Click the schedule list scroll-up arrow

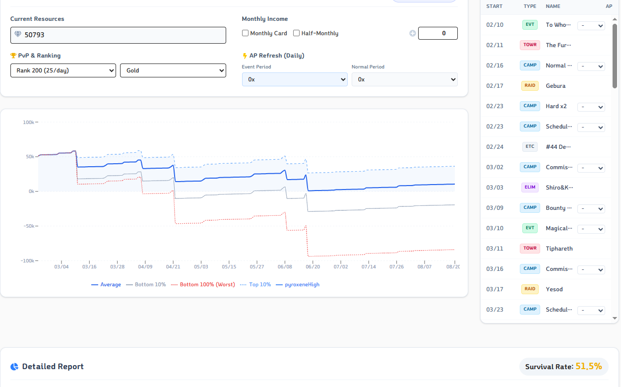615,19
